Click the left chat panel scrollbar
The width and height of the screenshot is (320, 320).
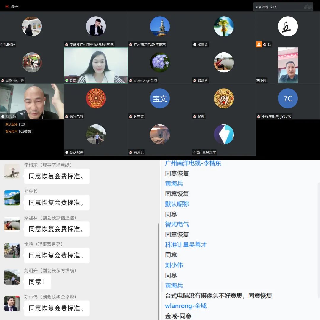(x=158, y=267)
